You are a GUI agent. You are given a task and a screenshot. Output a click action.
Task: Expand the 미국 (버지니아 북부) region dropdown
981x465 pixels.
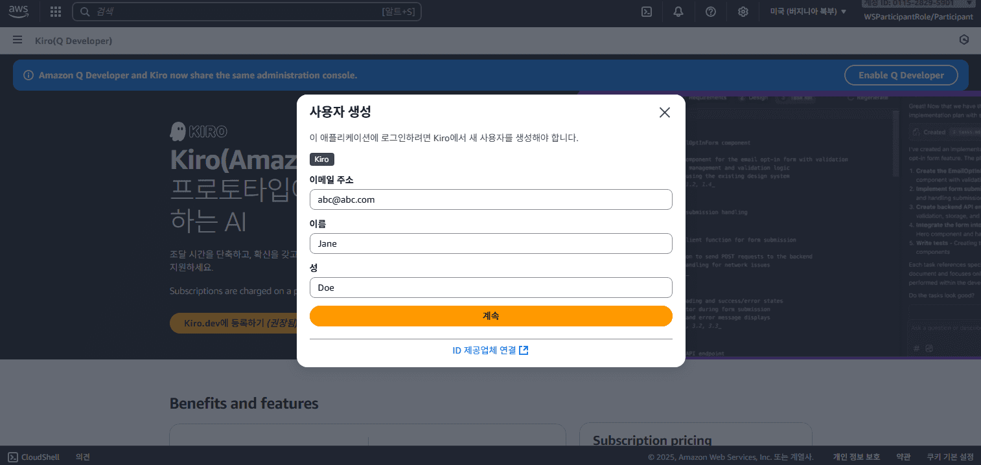[808, 12]
